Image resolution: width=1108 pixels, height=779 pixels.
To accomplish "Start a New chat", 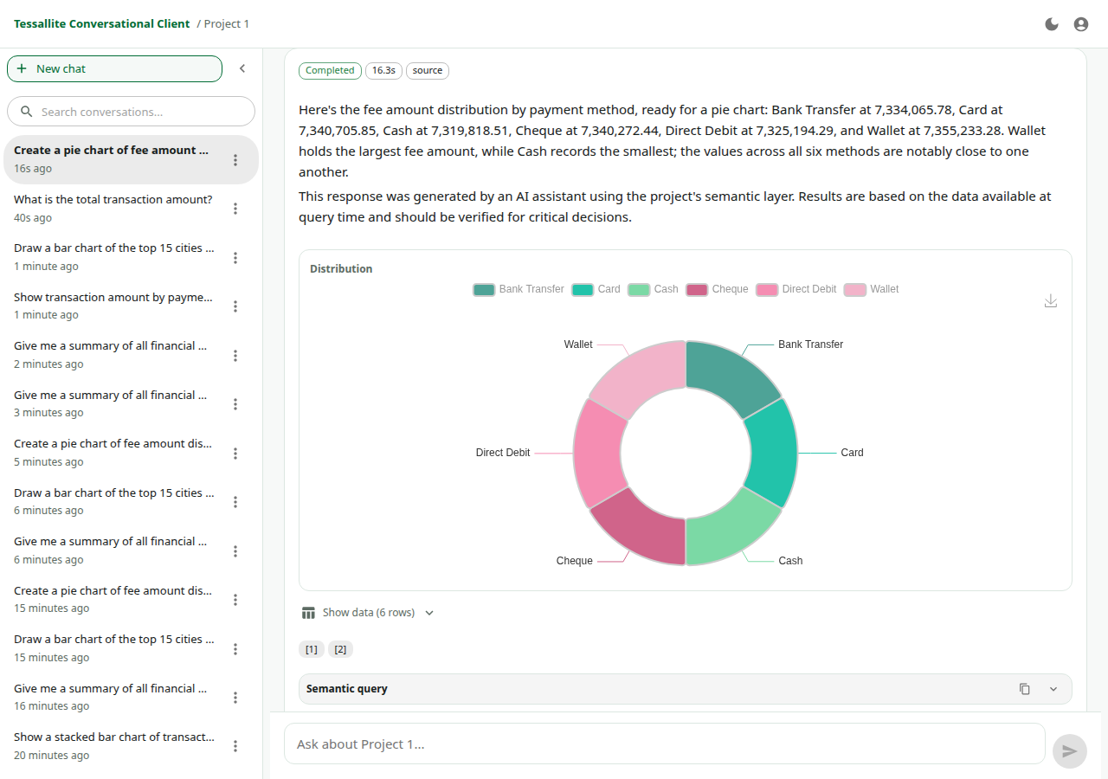I will pyautogui.click(x=114, y=68).
